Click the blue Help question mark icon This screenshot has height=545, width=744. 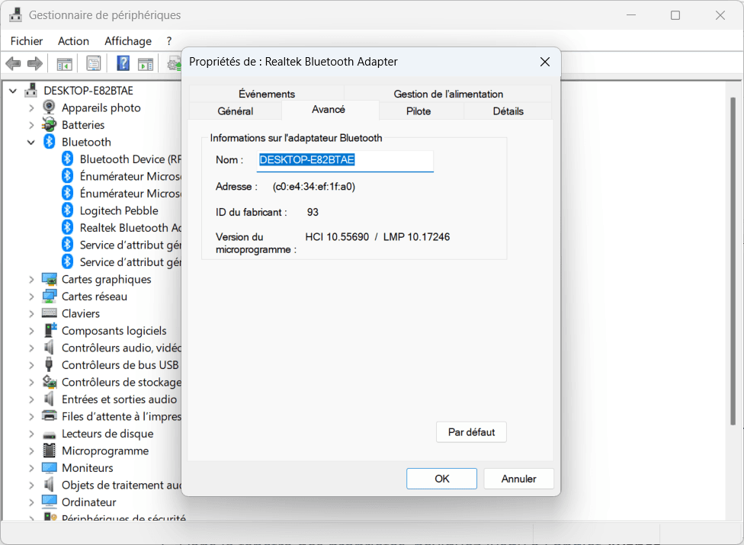123,63
